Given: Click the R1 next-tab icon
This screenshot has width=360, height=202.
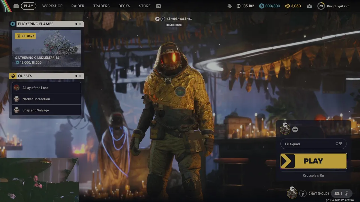Looking at the screenshot, I should click(x=158, y=6).
